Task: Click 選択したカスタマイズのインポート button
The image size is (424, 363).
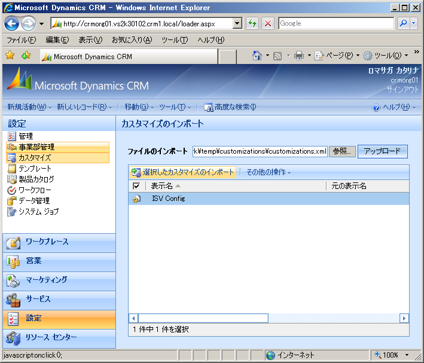Action: click(182, 172)
